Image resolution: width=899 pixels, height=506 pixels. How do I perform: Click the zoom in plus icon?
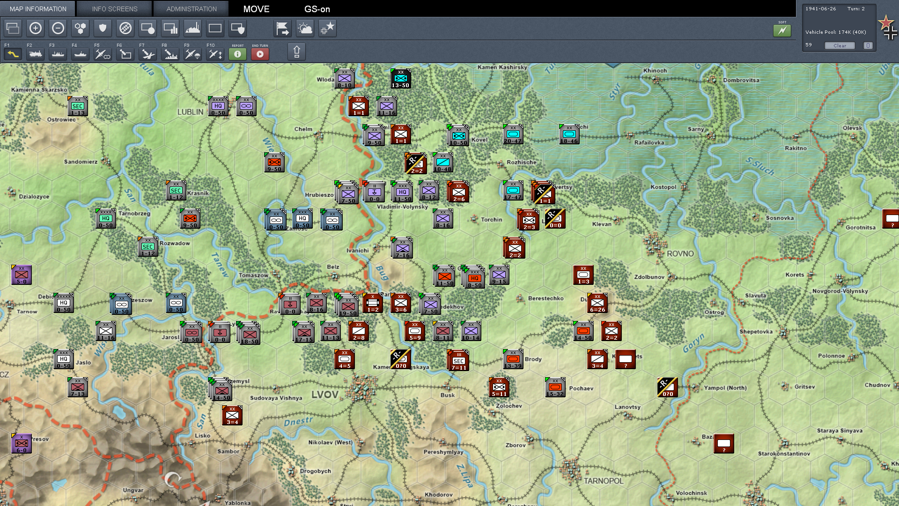(x=36, y=29)
